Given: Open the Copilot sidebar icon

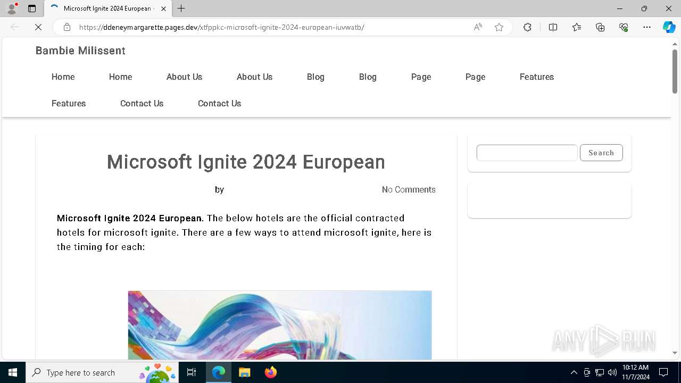Looking at the screenshot, I should click(669, 27).
